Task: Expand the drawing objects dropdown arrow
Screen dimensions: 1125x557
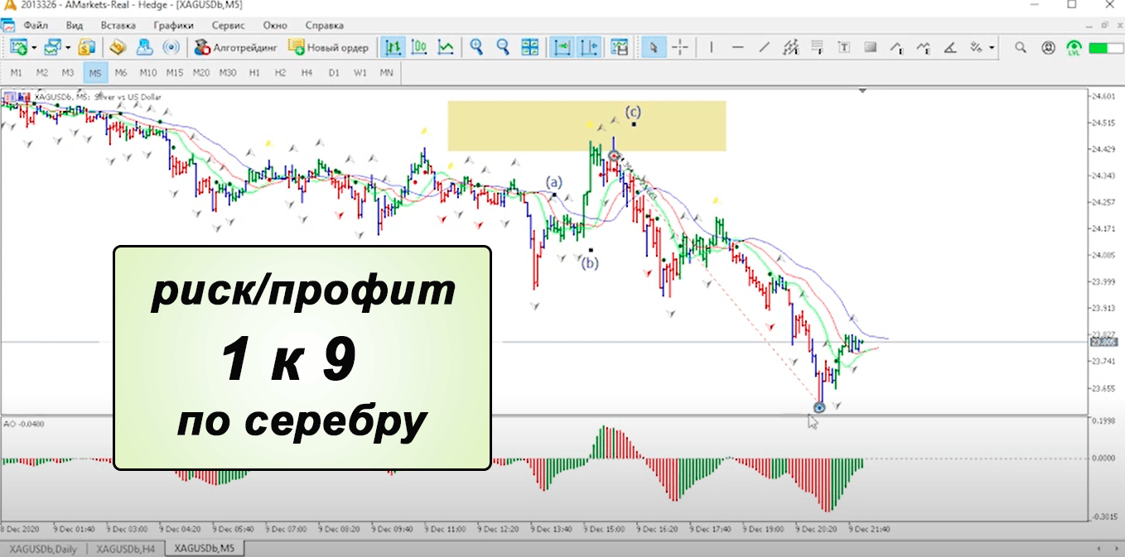Action: pos(992,48)
